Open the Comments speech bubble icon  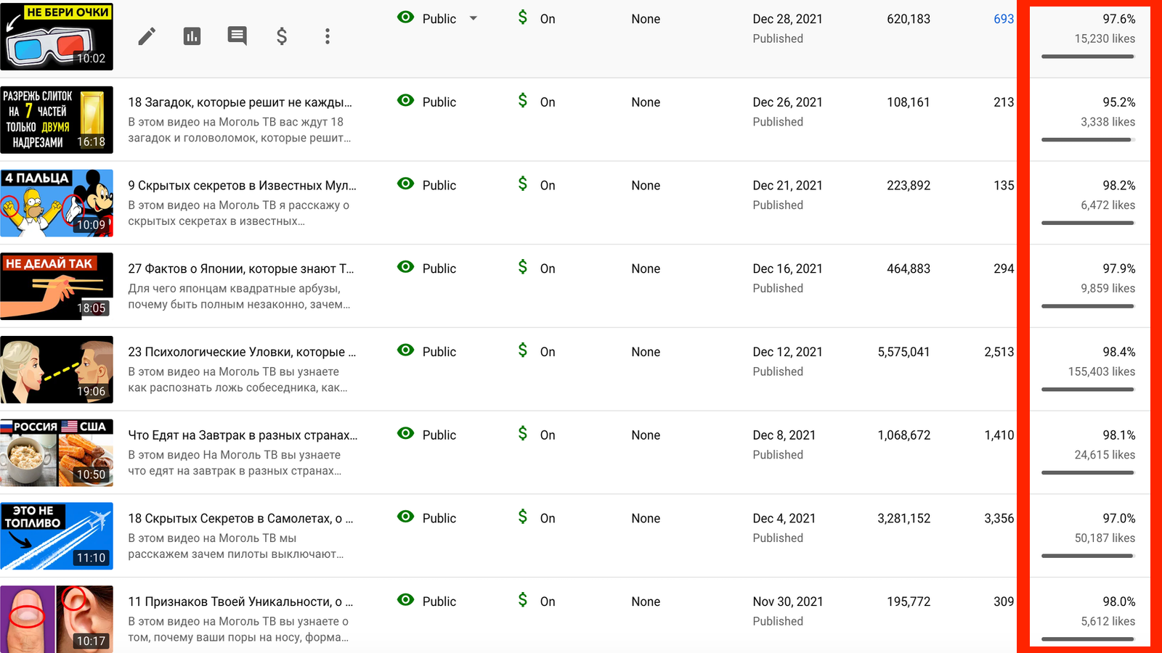(x=237, y=36)
